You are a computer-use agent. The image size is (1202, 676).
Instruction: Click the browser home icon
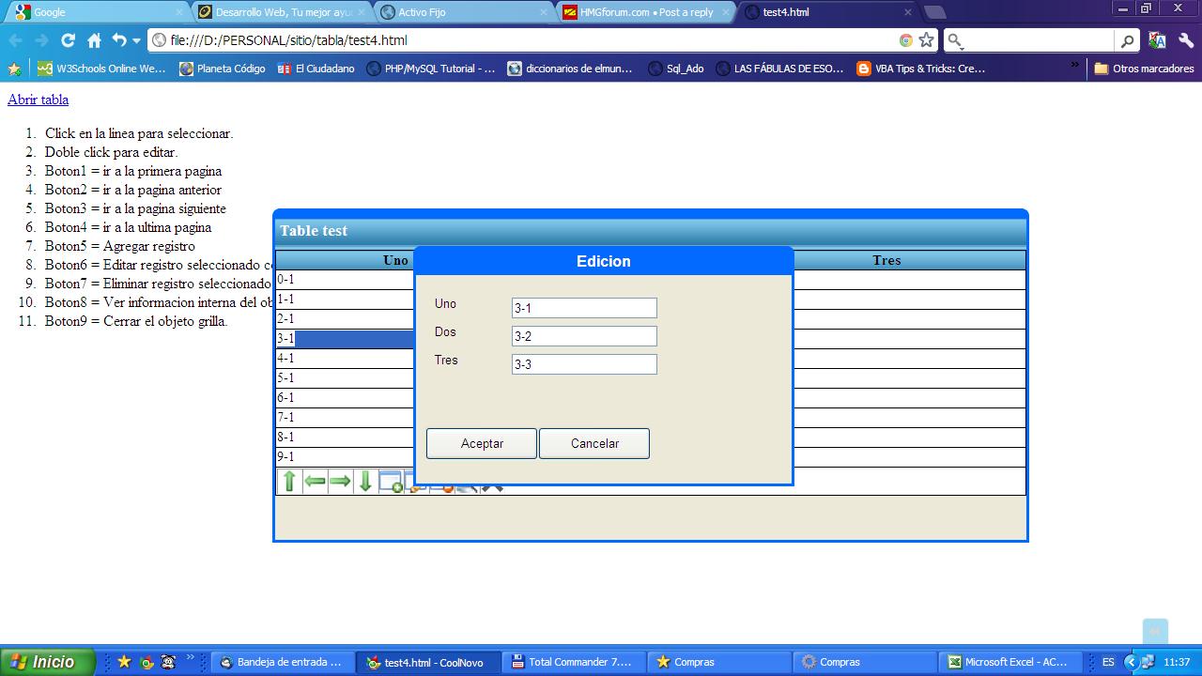click(x=94, y=40)
